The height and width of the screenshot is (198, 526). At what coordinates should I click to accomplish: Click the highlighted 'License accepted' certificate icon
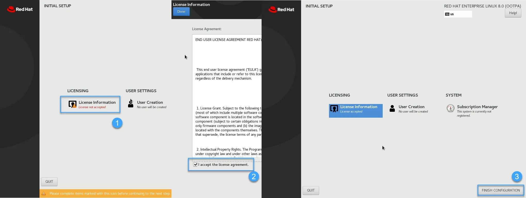pyautogui.click(x=334, y=109)
